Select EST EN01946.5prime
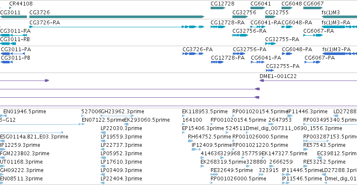Screen dimensions: 357x185 pos(25,112)
